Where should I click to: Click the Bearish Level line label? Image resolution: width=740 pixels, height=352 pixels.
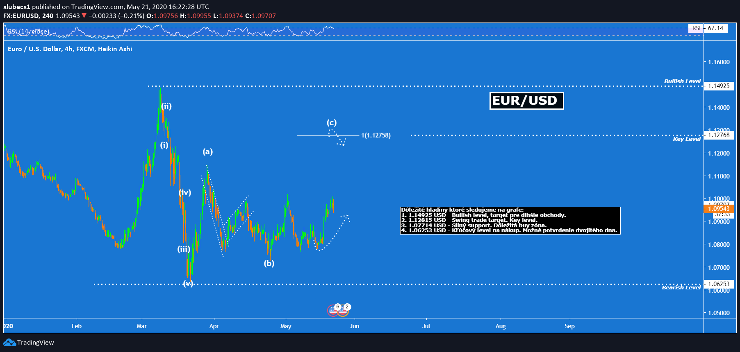tap(681, 288)
